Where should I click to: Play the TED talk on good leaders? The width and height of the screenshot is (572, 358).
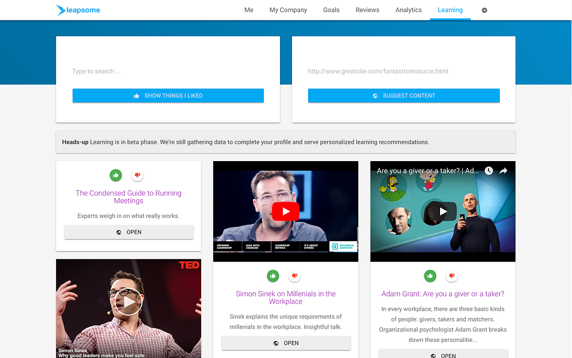tap(128, 302)
